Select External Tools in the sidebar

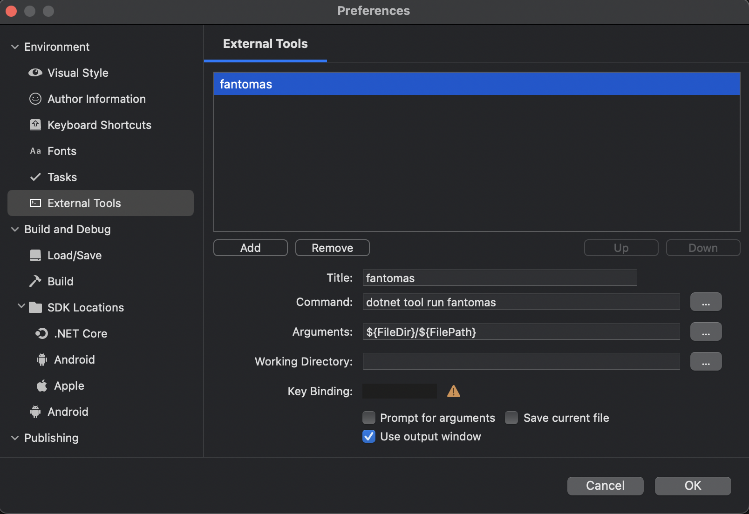(84, 203)
